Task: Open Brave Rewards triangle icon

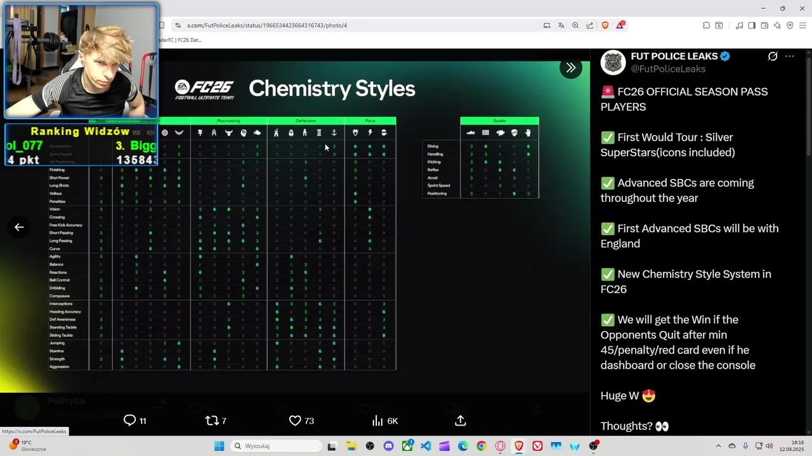Action: click(620, 25)
